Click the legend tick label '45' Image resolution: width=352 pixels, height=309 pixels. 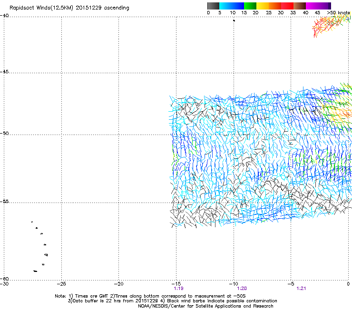(317, 13)
